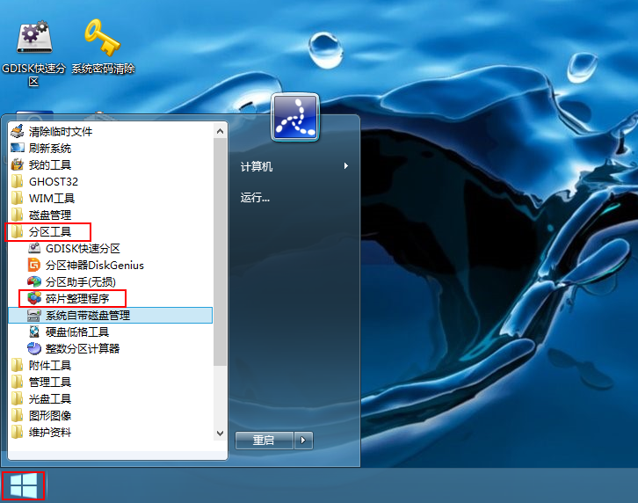Click the 整数分区计算器 pie icon
This screenshot has width=638, height=503.
tap(34, 348)
